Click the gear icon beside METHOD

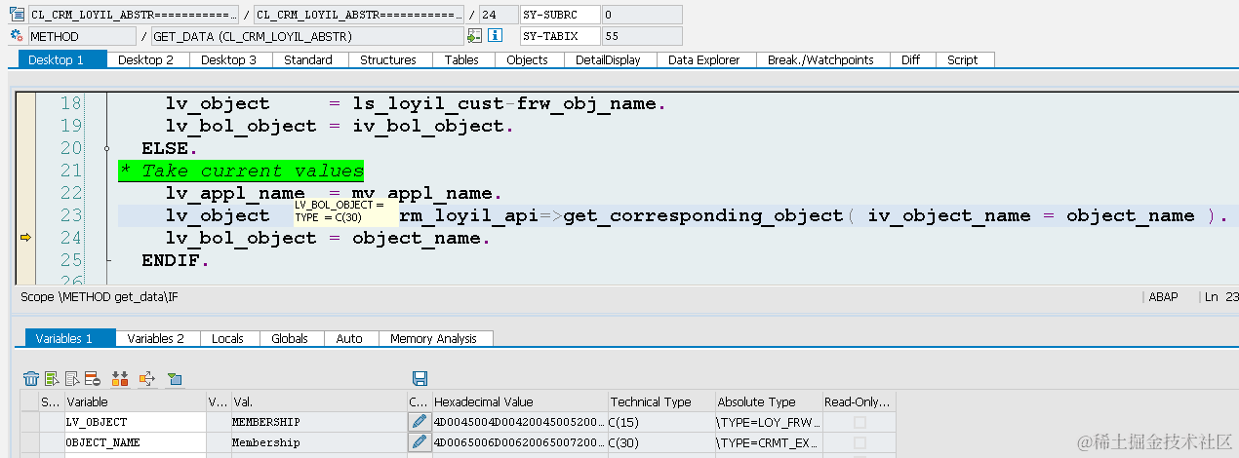pos(17,36)
